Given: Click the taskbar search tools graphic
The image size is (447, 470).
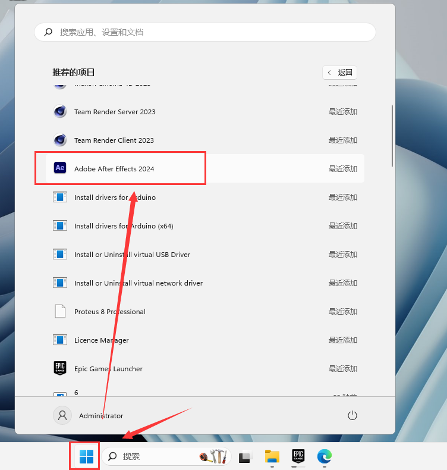Looking at the screenshot, I should coord(213,456).
